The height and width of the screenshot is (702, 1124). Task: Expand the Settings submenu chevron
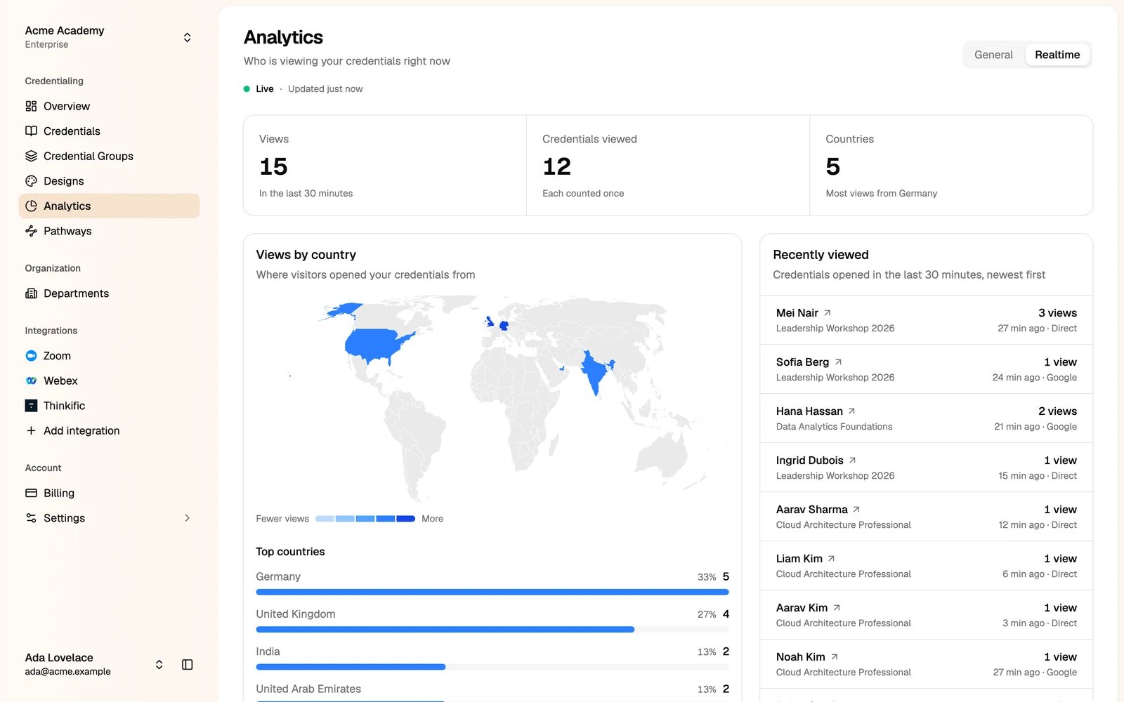point(187,518)
